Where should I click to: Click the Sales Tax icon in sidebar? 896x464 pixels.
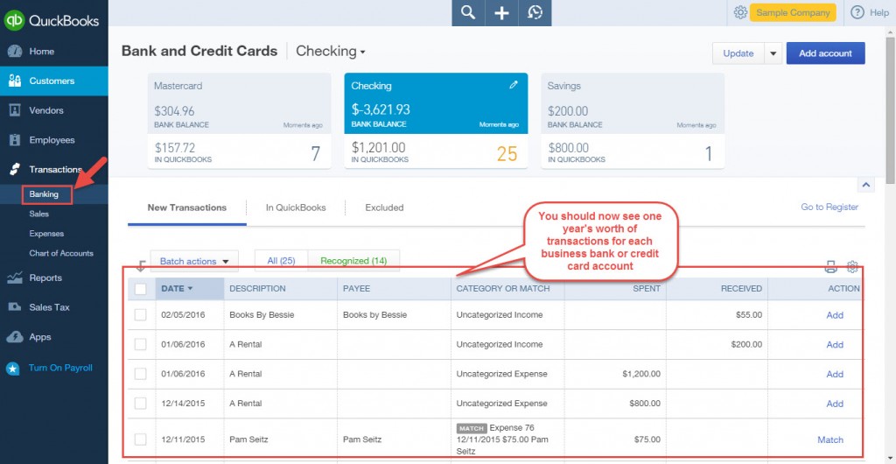[15, 307]
